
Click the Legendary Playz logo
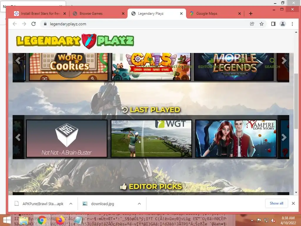click(x=75, y=41)
